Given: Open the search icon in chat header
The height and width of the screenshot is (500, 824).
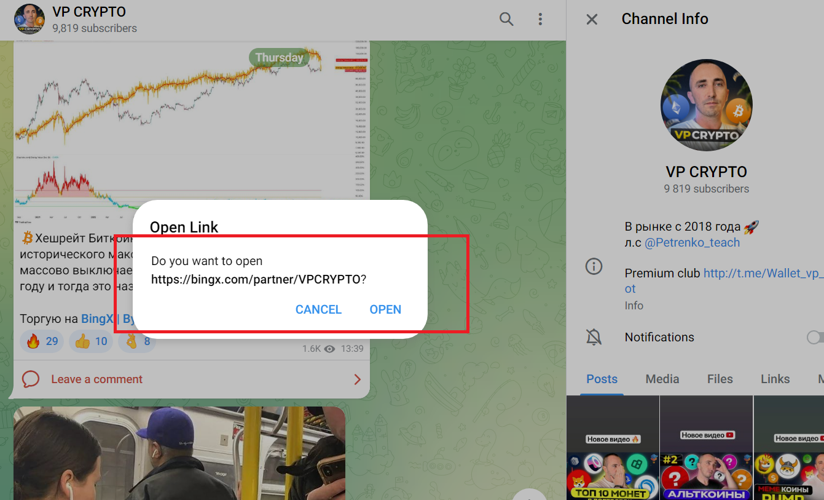Looking at the screenshot, I should tap(506, 19).
